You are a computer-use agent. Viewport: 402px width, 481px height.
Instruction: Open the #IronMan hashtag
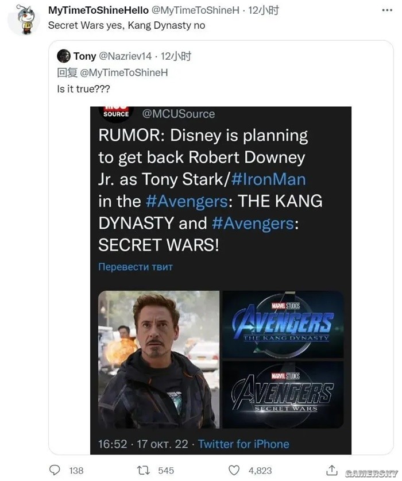point(269,179)
